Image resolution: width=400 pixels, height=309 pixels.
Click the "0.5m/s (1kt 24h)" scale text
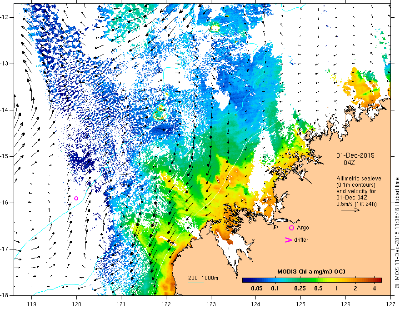pyautogui.click(x=356, y=204)
